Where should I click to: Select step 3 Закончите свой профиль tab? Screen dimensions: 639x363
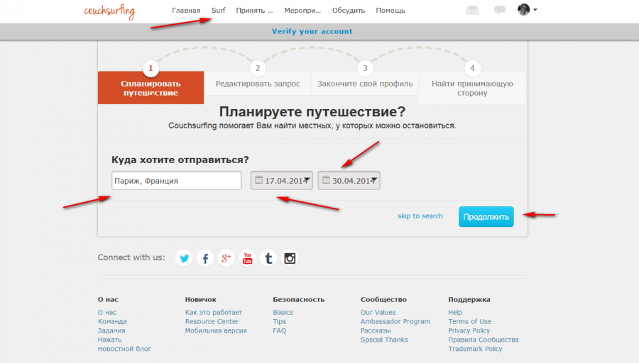pos(365,84)
